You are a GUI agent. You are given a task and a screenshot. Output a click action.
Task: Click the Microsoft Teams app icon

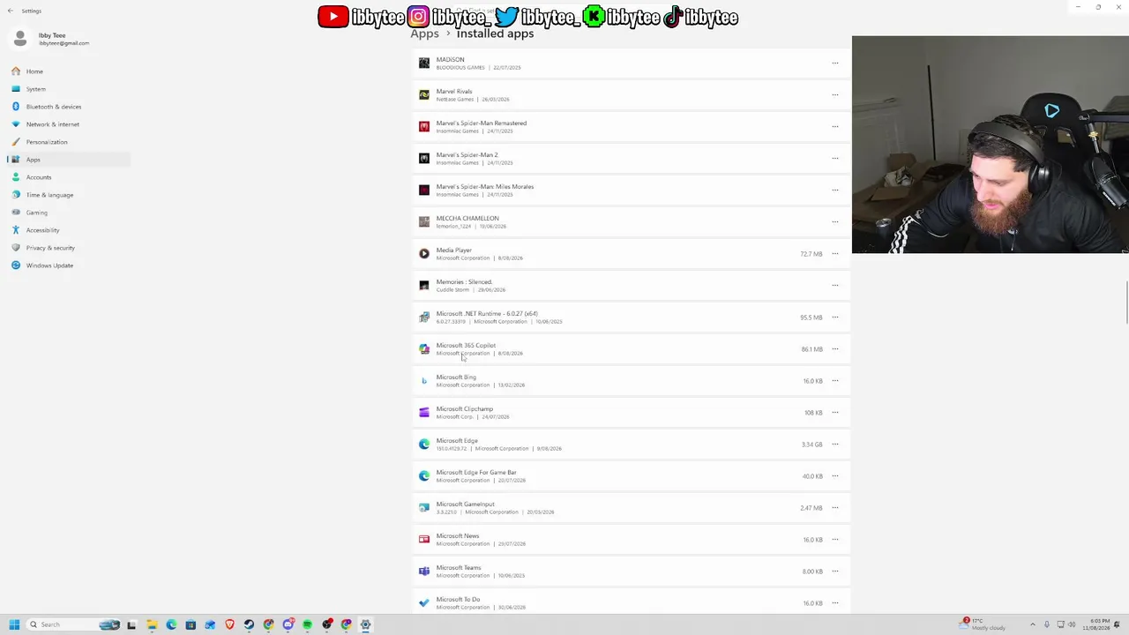click(424, 571)
